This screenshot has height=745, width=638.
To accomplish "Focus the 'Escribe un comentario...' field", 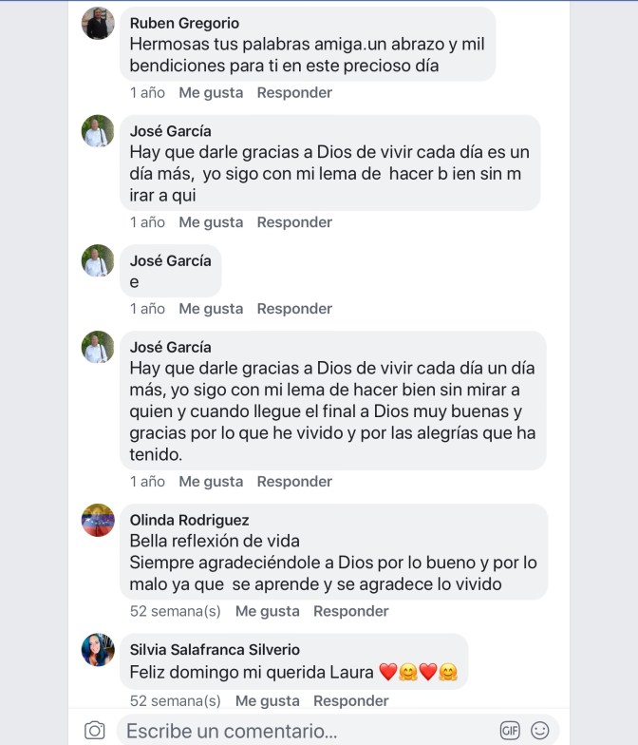I will (x=304, y=731).
